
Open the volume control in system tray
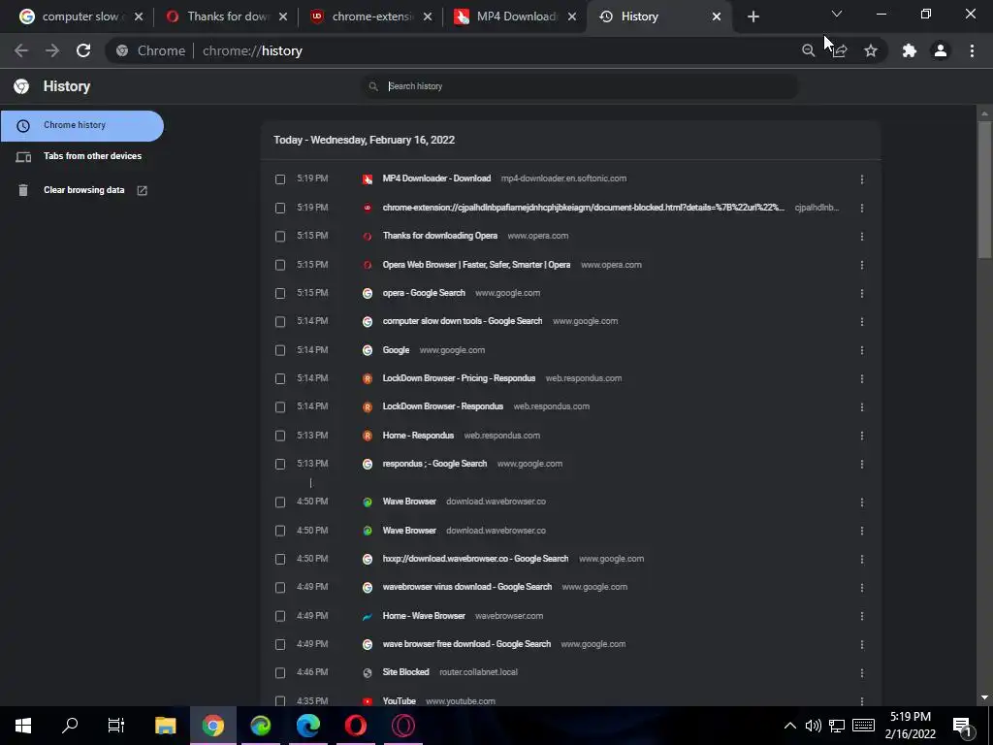(814, 726)
